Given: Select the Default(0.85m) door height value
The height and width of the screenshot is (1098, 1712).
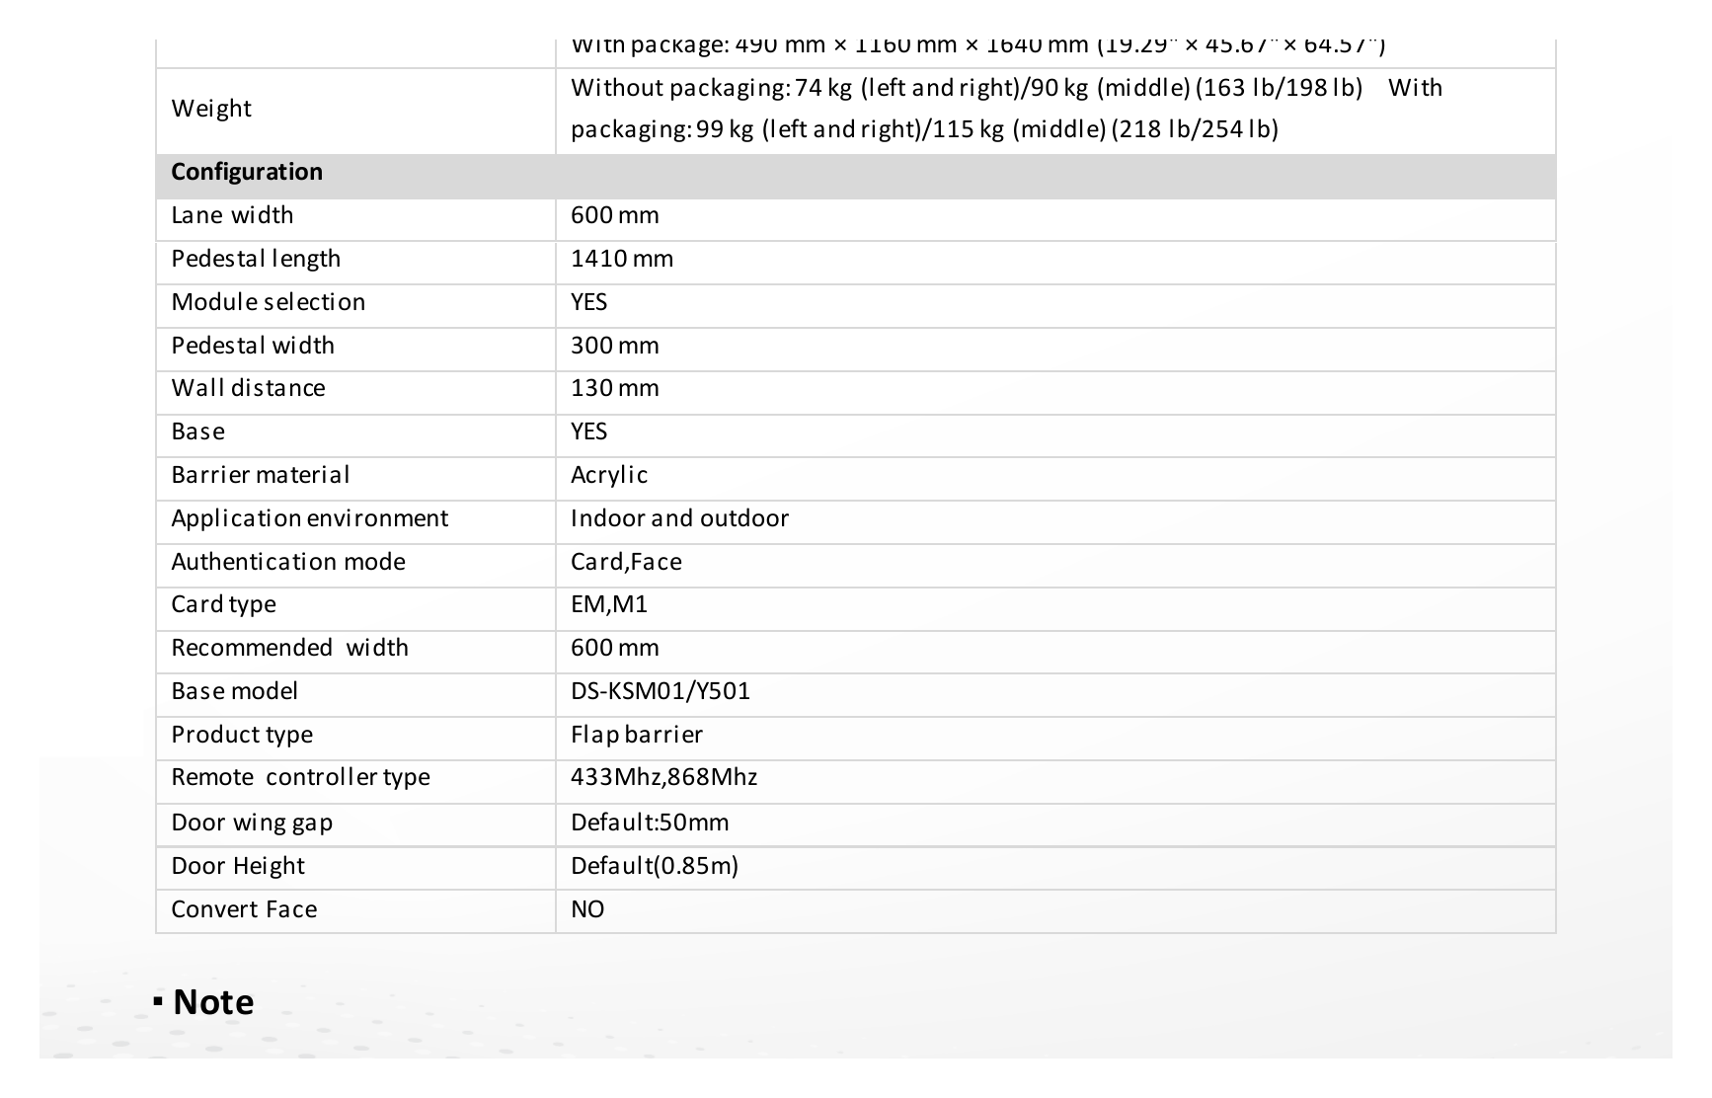Looking at the screenshot, I should [x=655, y=866].
